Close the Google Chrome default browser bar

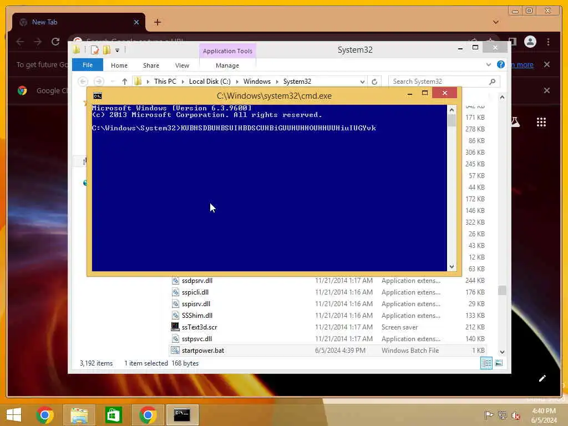tap(546, 90)
